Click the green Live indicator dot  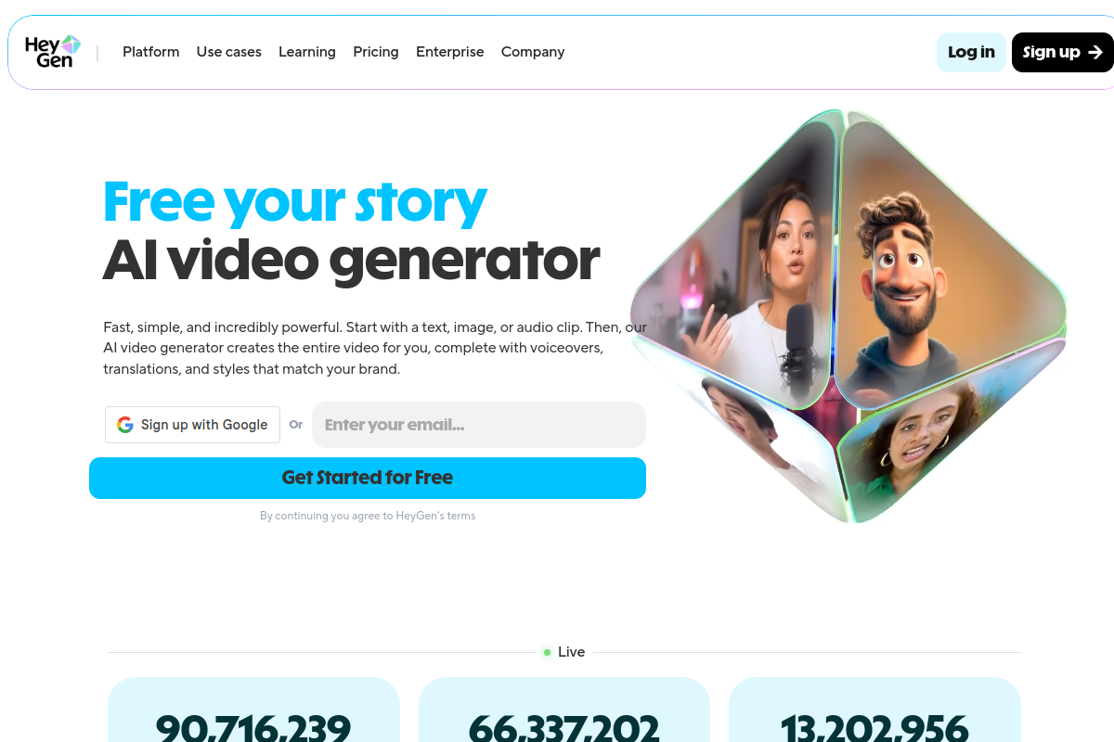coord(548,652)
